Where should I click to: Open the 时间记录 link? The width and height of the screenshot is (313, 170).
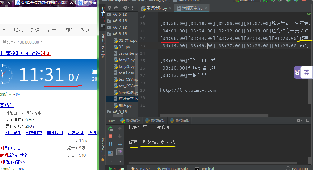pos(13,133)
